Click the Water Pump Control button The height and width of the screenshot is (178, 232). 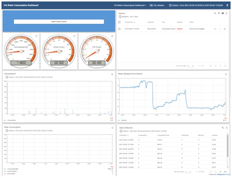click(x=59, y=22)
